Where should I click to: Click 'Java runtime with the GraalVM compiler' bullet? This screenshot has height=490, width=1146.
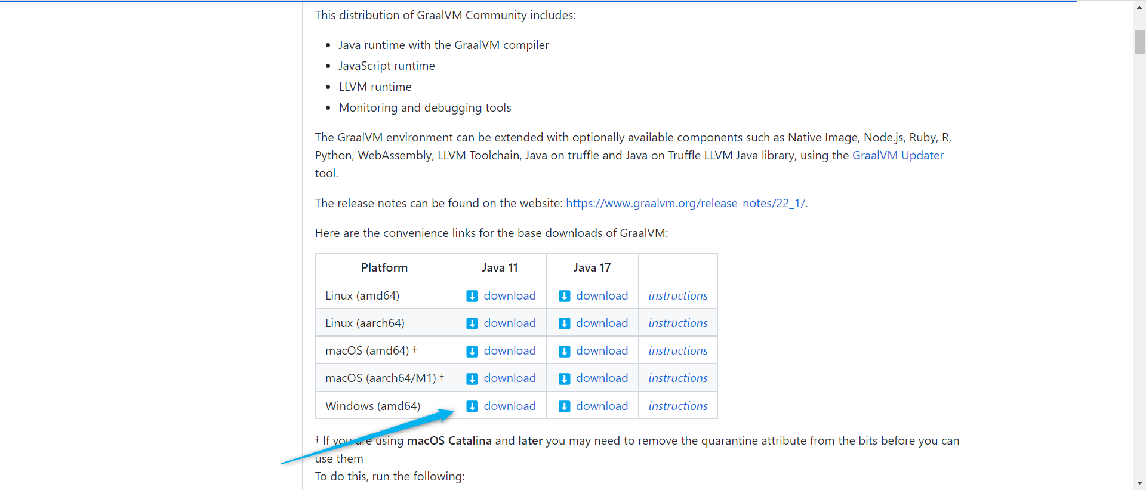tap(443, 45)
